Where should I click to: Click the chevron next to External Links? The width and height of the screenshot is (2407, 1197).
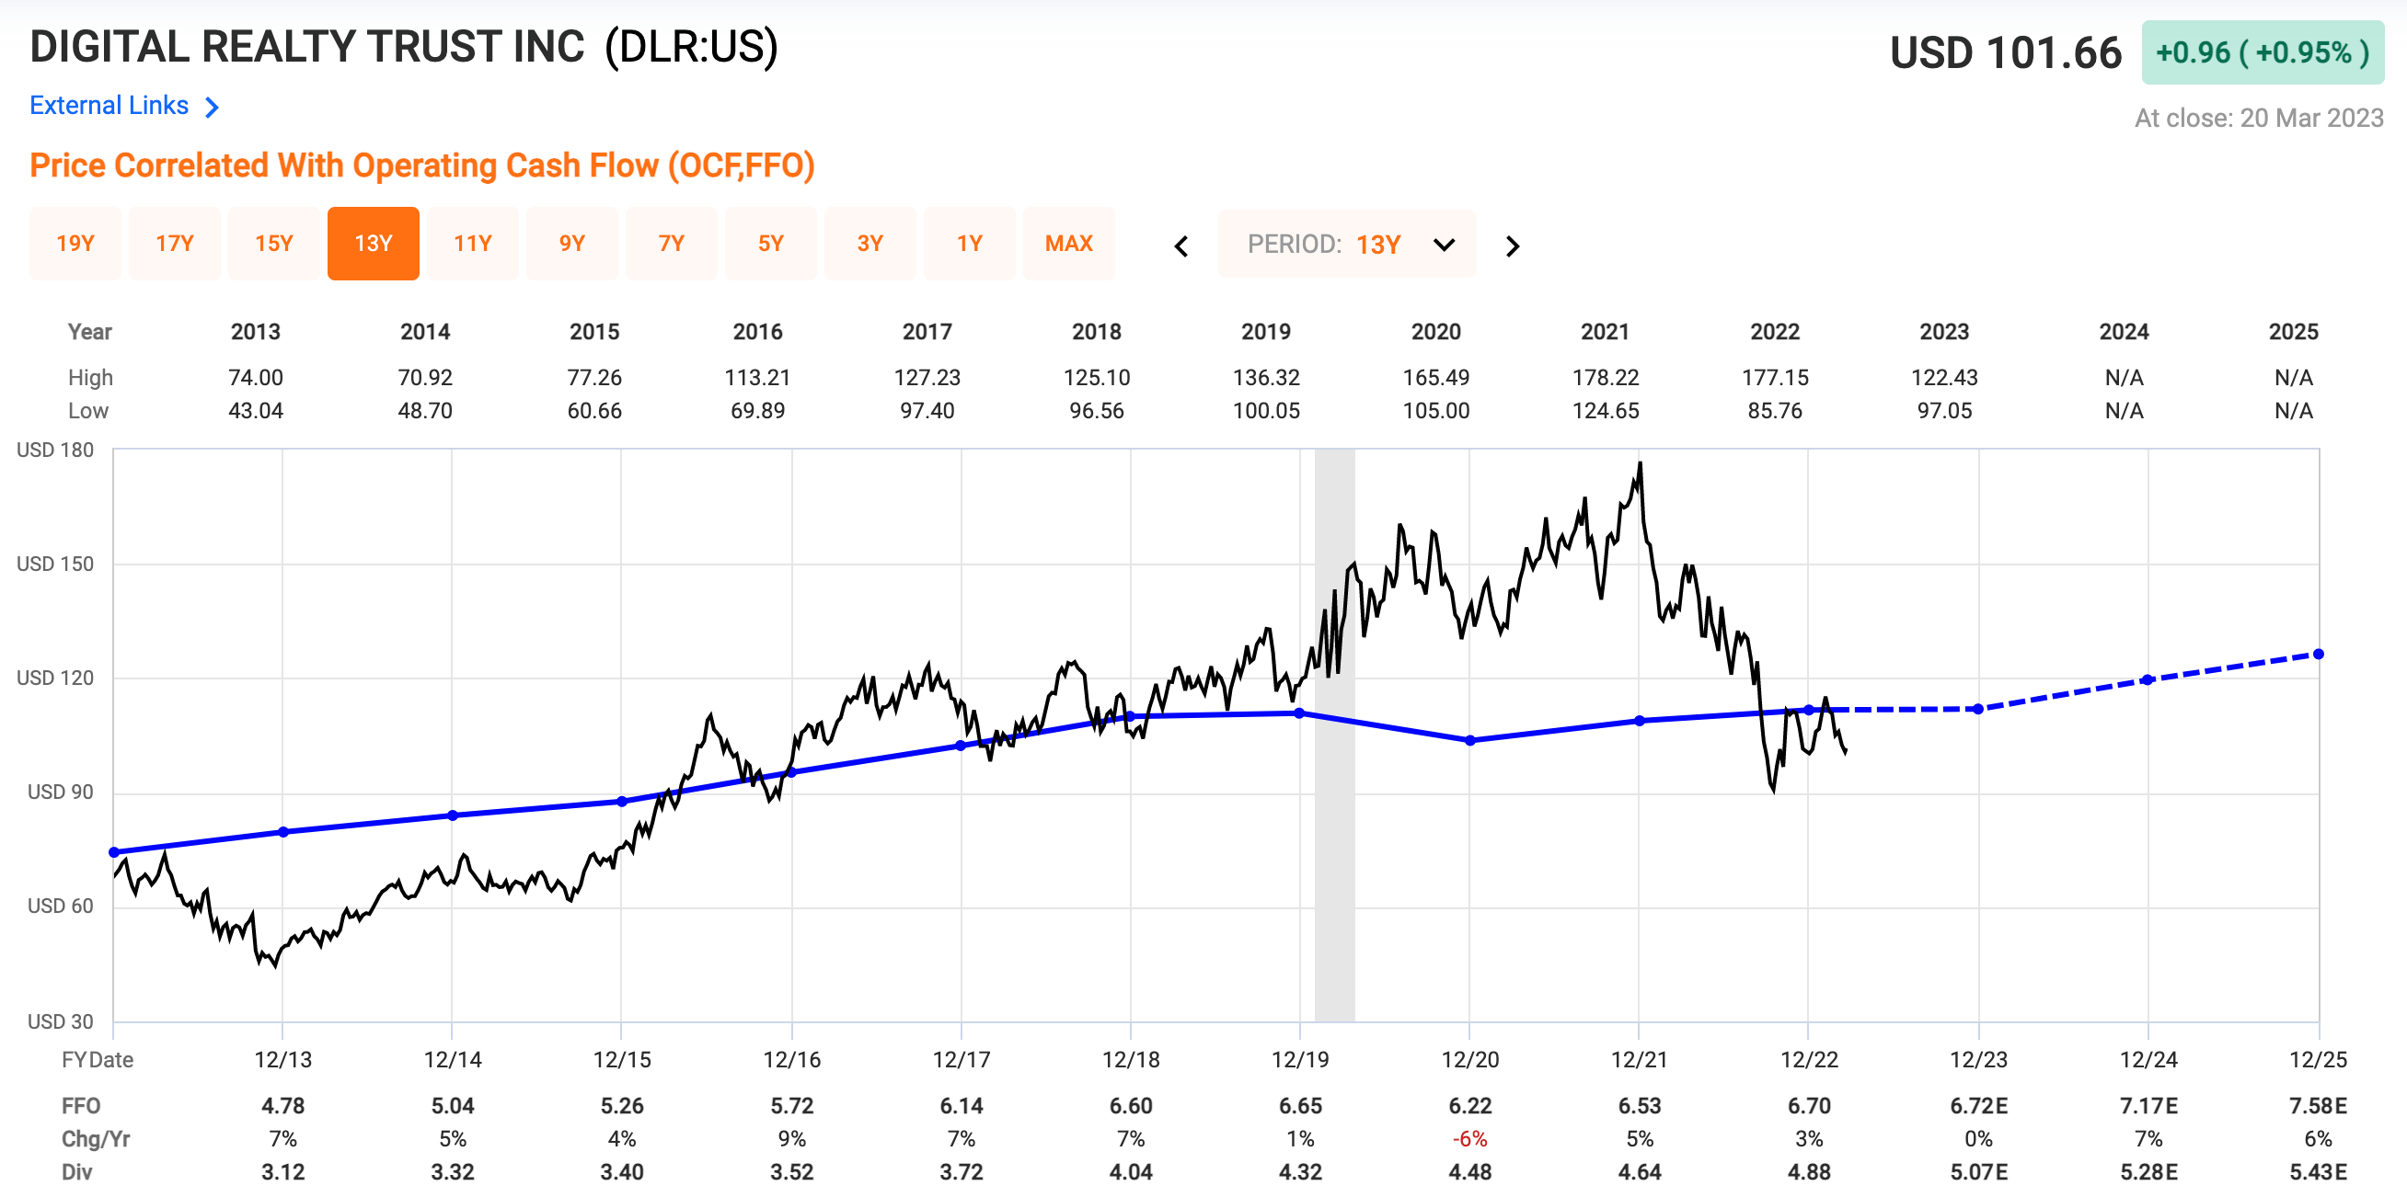coord(213,106)
